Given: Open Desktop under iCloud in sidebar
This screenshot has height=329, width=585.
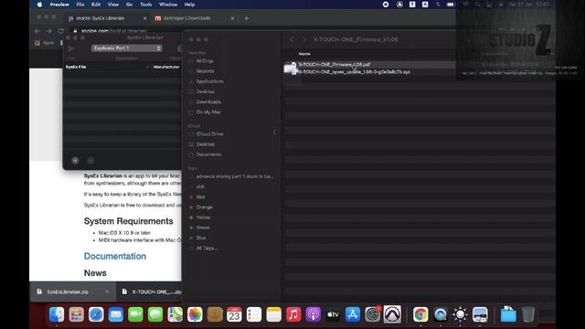Looking at the screenshot, I should point(205,144).
